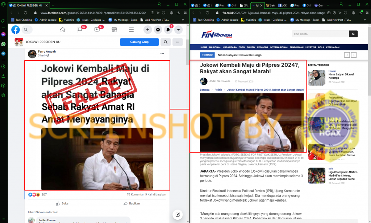Open Messenger in the Opera sidebar
Screen dimensions: 371x223
pyautogui.click(x=3, y=34)
